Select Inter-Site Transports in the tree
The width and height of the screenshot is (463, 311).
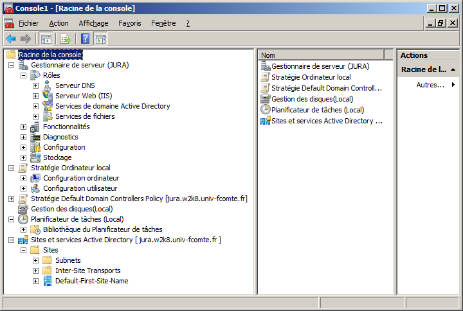tap(87, 271)
